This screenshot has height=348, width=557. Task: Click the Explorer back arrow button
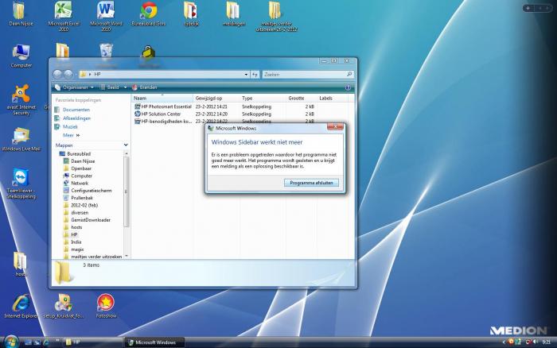tap(57, 74)
